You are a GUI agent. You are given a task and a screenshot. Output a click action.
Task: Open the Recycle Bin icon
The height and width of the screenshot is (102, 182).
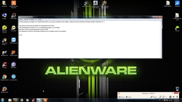[x=177, y=89]
